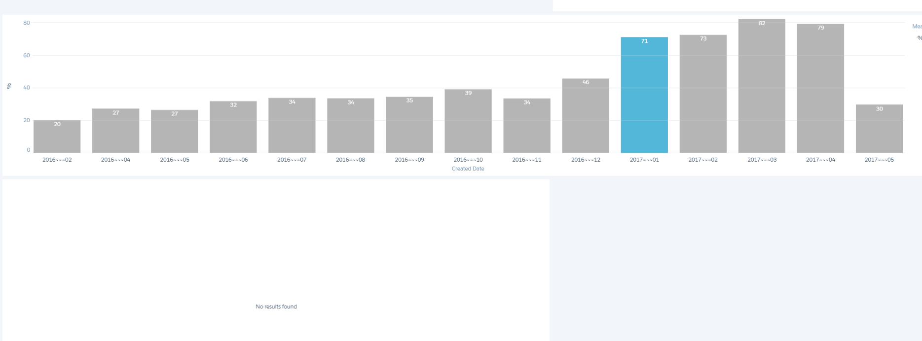922x341 pixels.
Task: Click the 2016~~09 axis label
Action: coord(409,160)
